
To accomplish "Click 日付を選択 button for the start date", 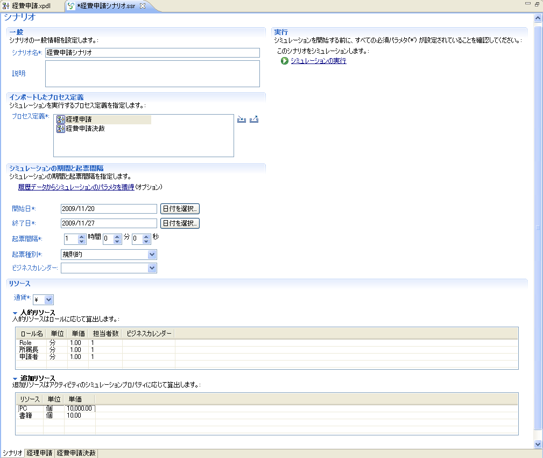I will click(180, 209).
